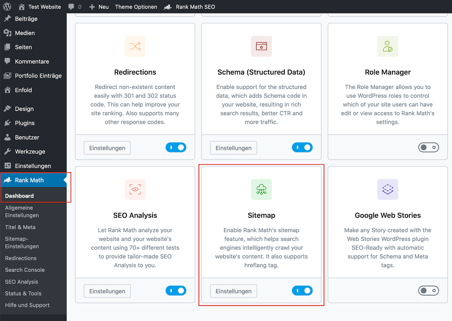The width and height of the screenshot is (452, 321).
Task: Click the Google Web Stories layers icon
Action: (388, 190)
